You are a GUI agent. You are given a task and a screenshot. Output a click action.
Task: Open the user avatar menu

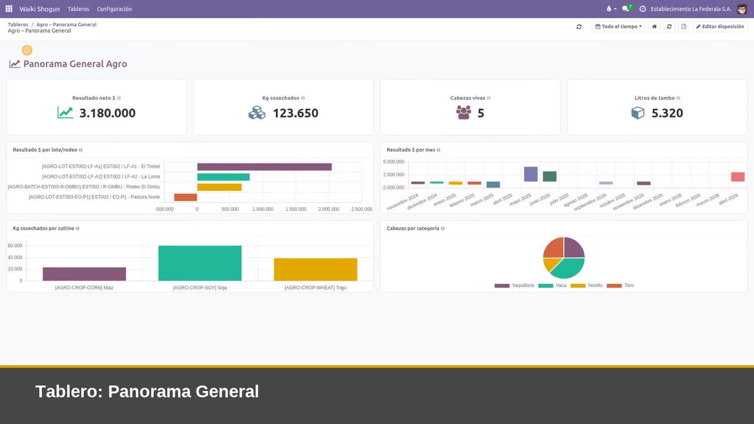coord(742,9)
